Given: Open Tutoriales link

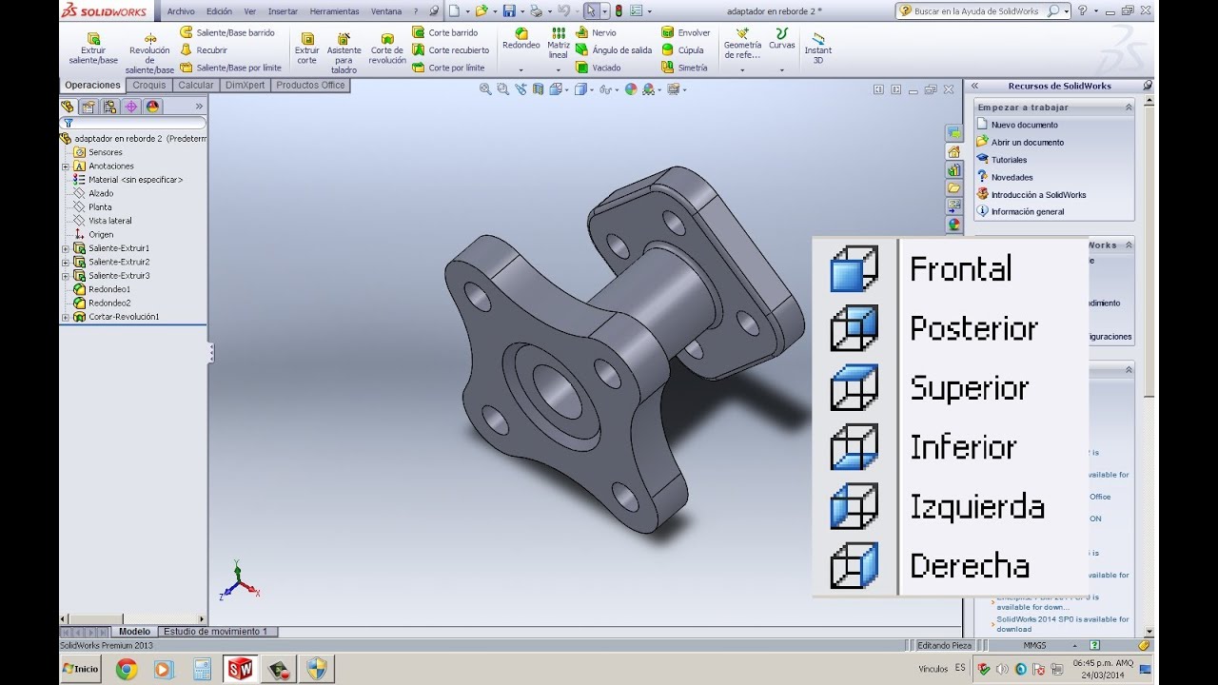Looking at the screenshot, I should click(x=1009, y=160).
